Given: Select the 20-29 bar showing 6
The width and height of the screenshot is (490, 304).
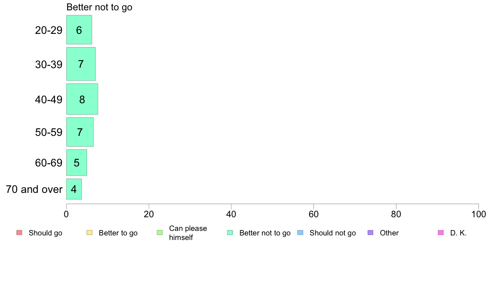Looking at the screenshot, I should [79, 30].
